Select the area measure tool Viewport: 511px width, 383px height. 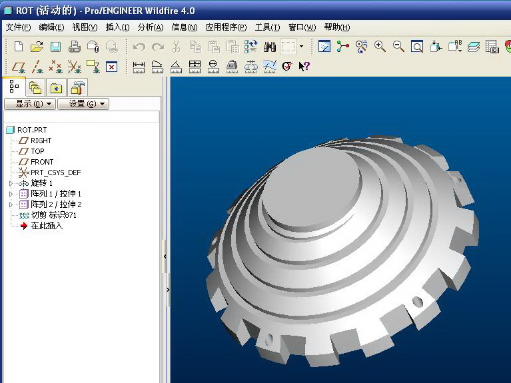(x=195, y=67)
